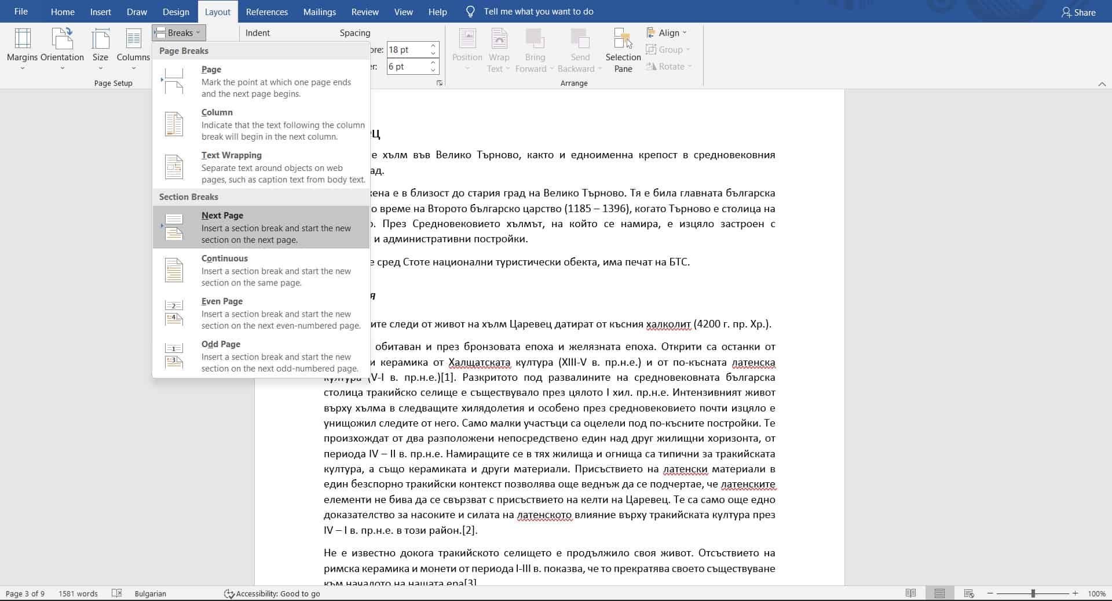Insert a Column break
Viewport: 1112px width, 601px height.
261,124
